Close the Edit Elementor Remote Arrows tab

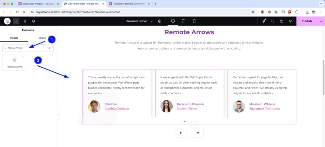click(103, 4)
